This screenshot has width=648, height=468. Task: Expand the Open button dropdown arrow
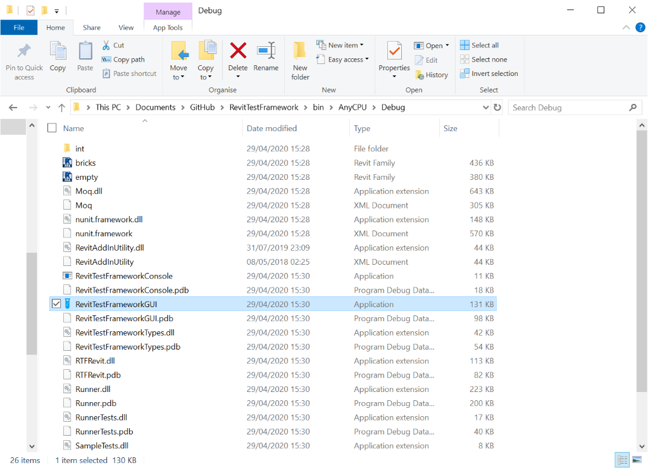[x=447, y=46]
